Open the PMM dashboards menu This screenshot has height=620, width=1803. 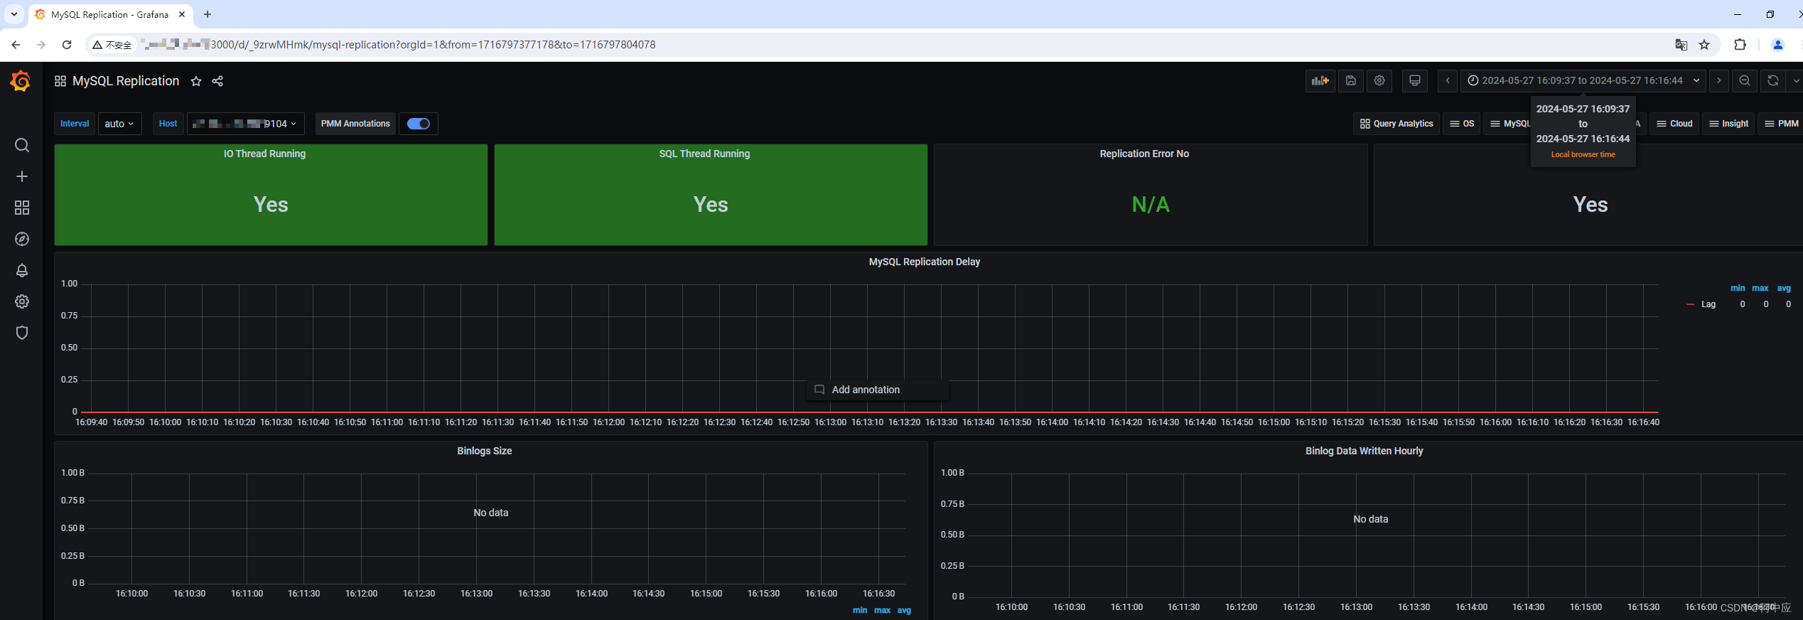(x=1781, y=124)
